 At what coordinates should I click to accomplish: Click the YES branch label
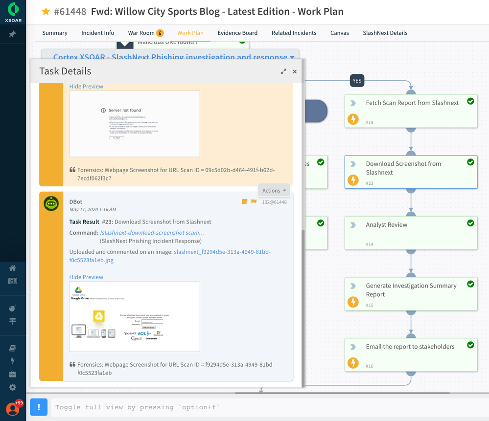pyautogui.click(x=357, y=81)
